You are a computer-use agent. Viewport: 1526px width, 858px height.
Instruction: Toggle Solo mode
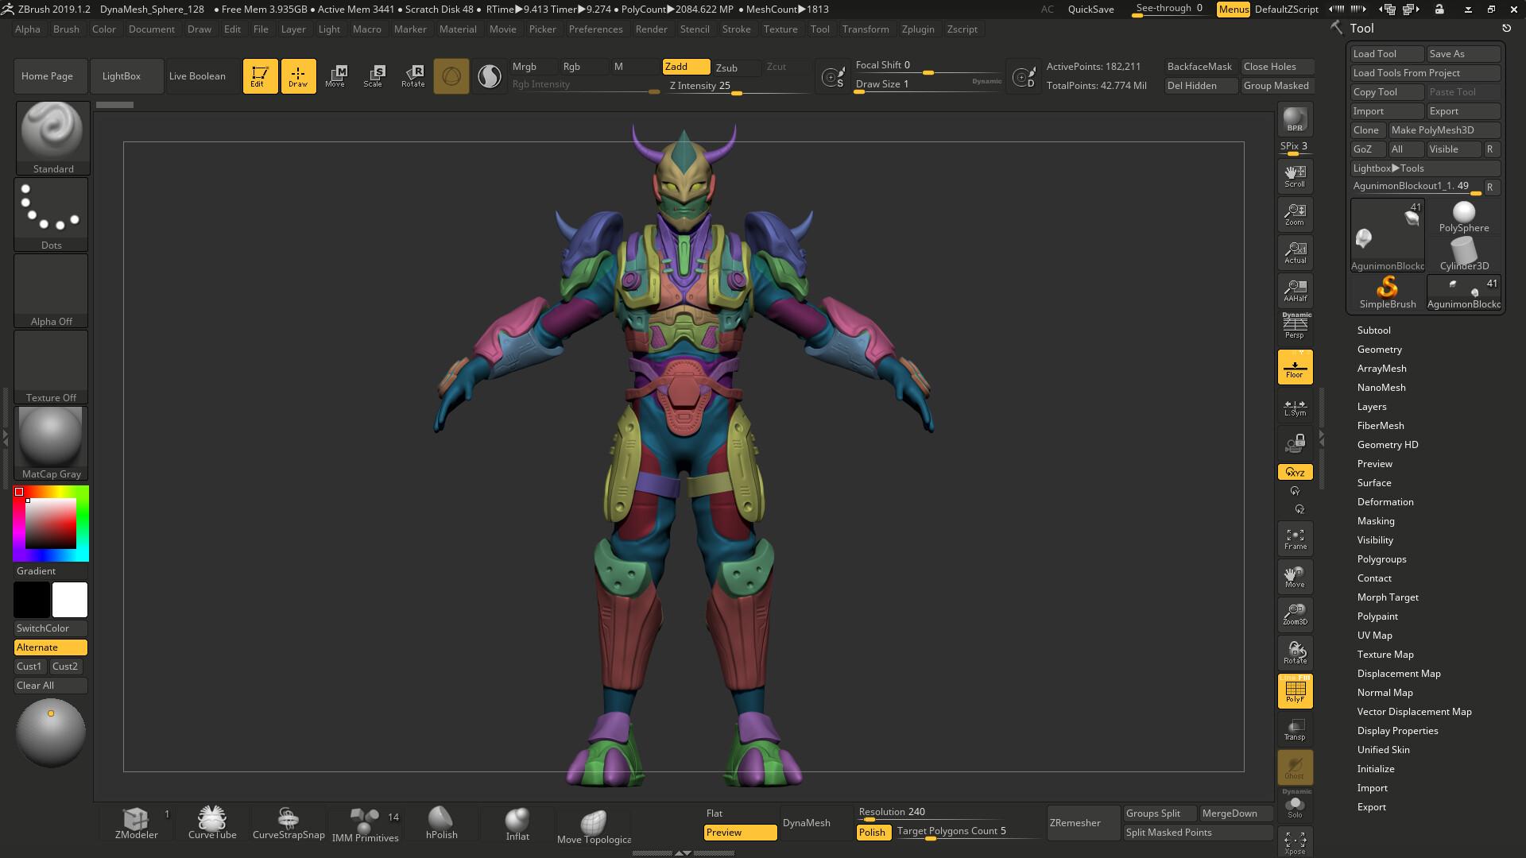pos(1295,806)
